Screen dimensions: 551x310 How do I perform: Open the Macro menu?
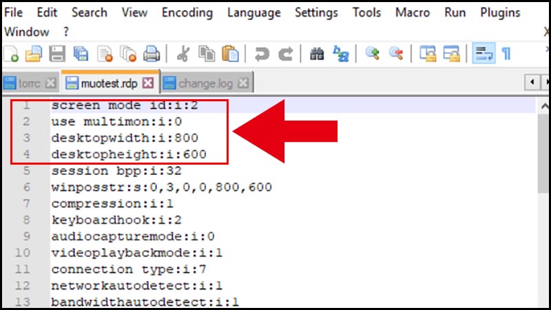click(x=412, y=12)
